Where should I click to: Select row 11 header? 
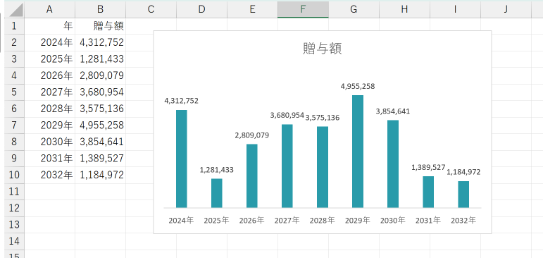click(15, 192)
